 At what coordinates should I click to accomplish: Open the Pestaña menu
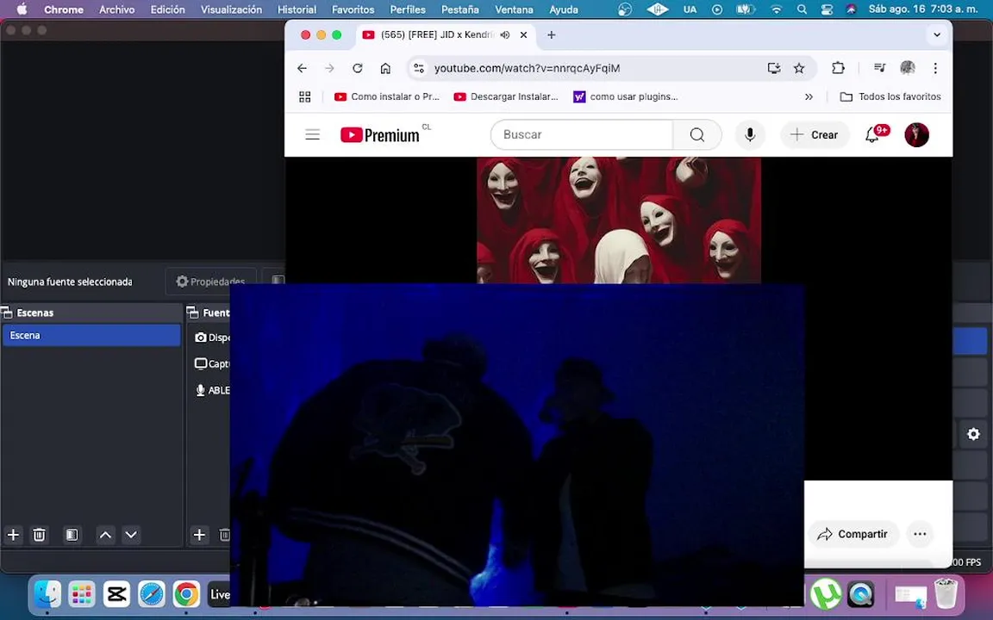(459, 9)
